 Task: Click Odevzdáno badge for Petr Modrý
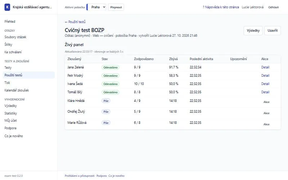click(x=111, y=76)
